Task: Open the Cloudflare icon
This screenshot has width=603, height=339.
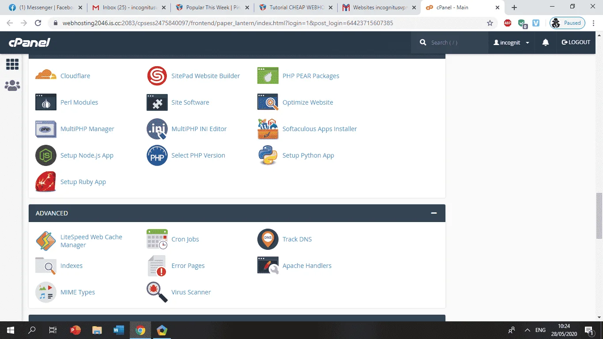Action: 46,75
